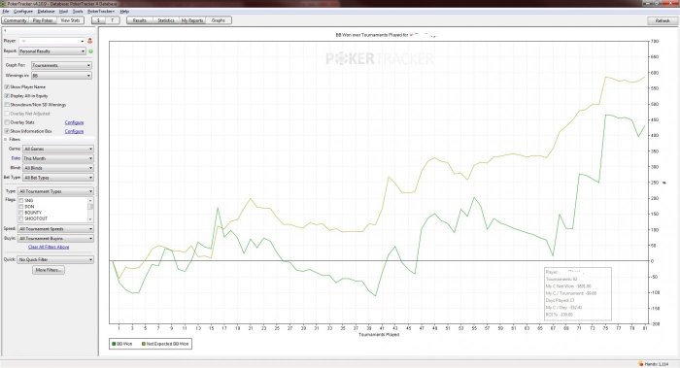The height and width of the screenshot is (368, 680).
Task: Switch to cash games with the $ button
Action: tap(98, 20)
